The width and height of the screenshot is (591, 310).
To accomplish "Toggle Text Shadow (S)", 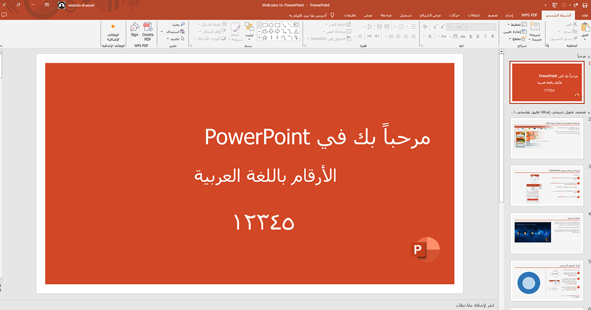I will pyautogui.click(x=470, y=36).
